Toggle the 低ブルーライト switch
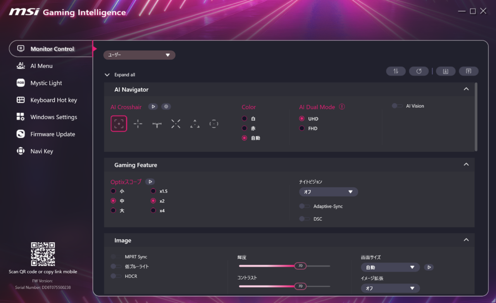The height and width of the screenshot is (303, 496). (x=116, y=267)
